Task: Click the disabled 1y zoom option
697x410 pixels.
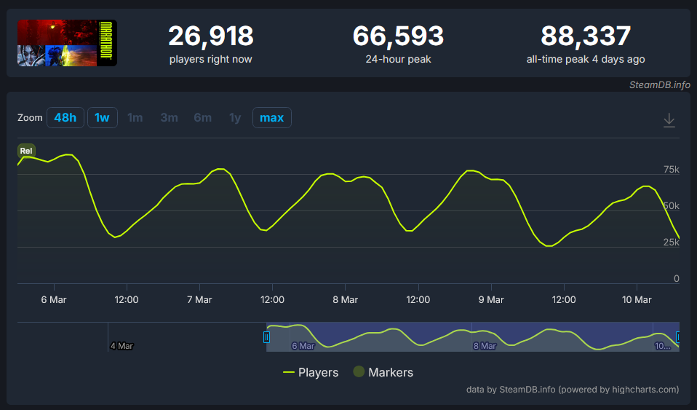Action: click(235, 117)
